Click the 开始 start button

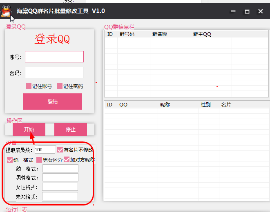coord(29,129)
